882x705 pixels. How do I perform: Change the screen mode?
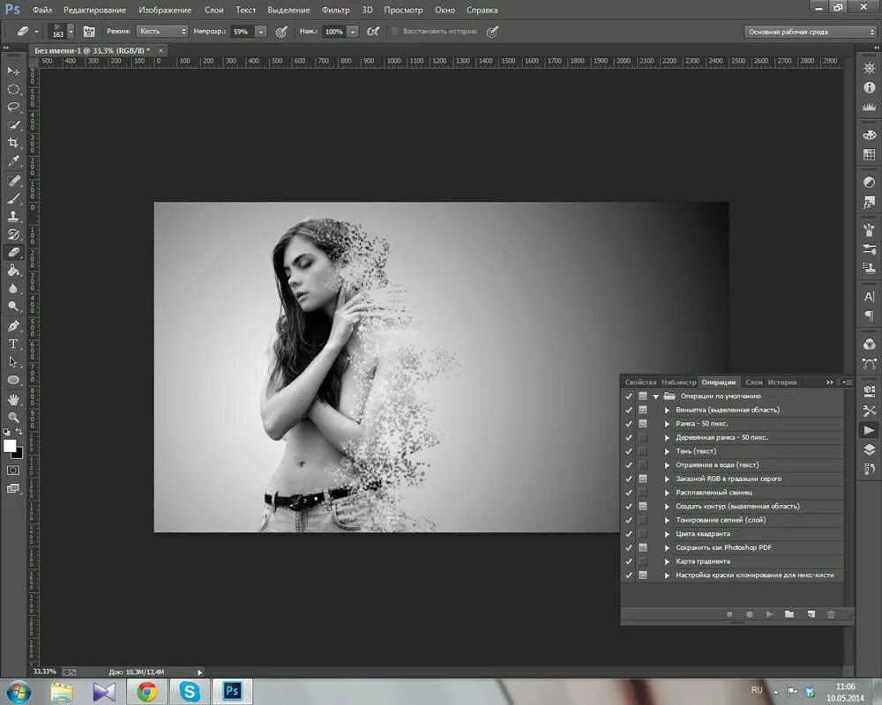tap(13, 488)
